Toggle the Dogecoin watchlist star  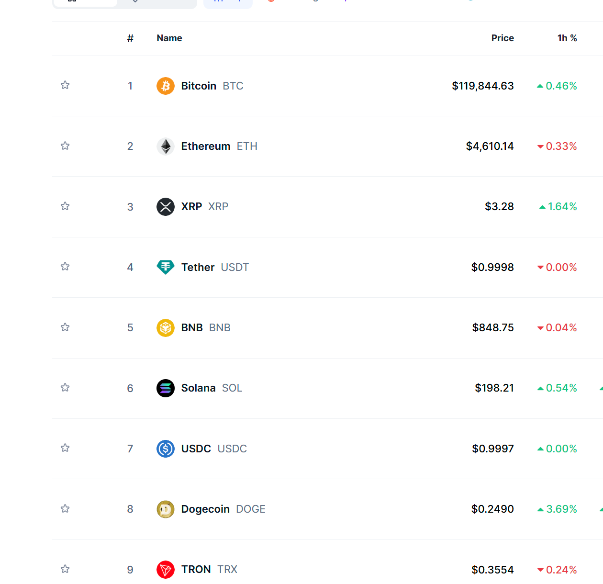pyautogui.click(x=65, y=508)
